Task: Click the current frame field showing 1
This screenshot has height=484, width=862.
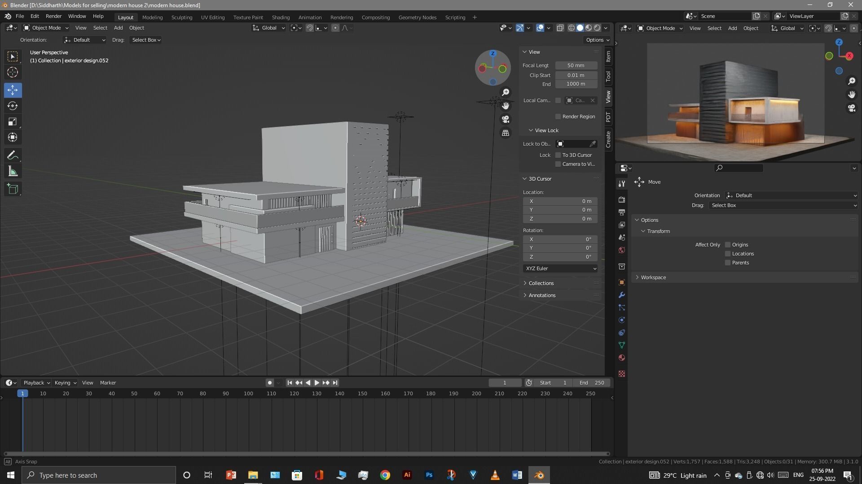Action: tap(505, 383)
